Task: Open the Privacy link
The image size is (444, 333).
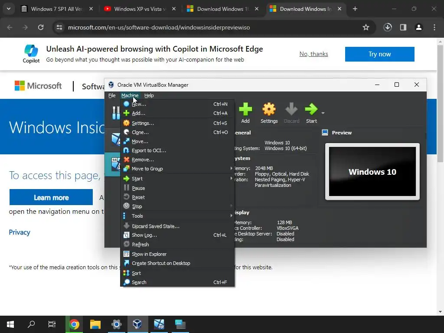Action: [20, 232]
